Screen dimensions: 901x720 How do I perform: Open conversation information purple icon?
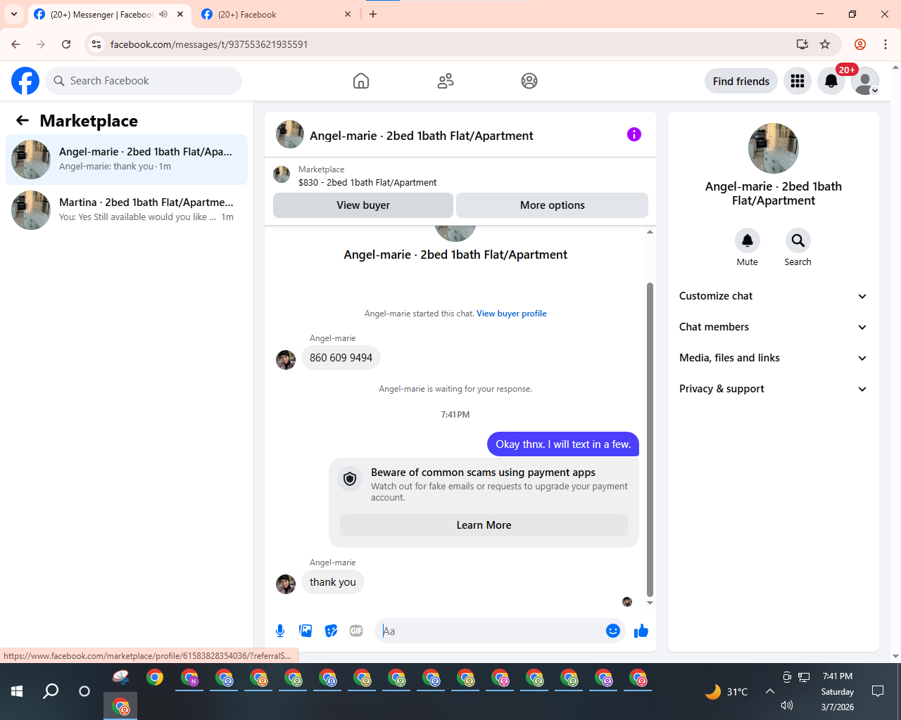[x=634, y=134]
